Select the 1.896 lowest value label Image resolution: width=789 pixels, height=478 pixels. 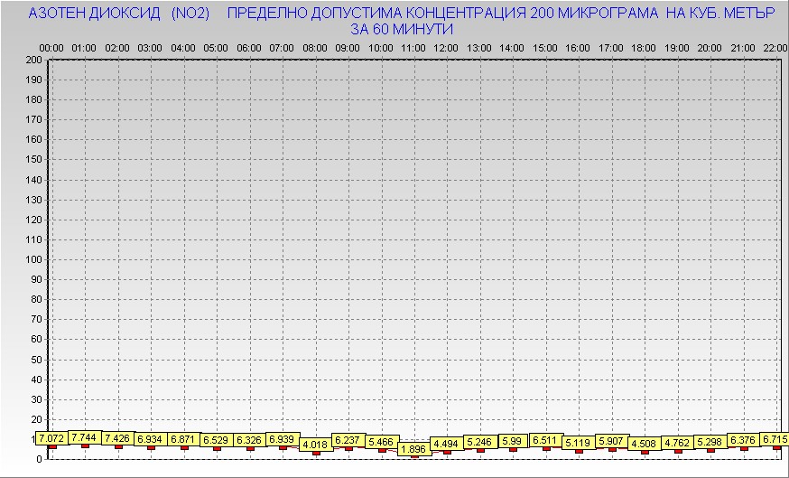(413, 449)
